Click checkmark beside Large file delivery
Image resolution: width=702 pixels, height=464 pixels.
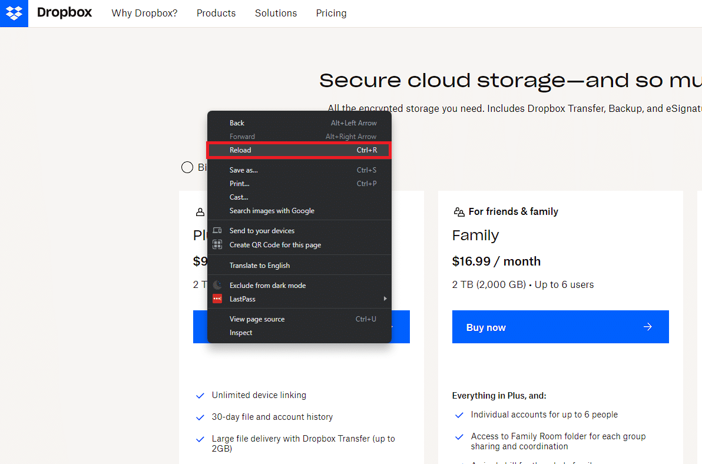point(200,439)
